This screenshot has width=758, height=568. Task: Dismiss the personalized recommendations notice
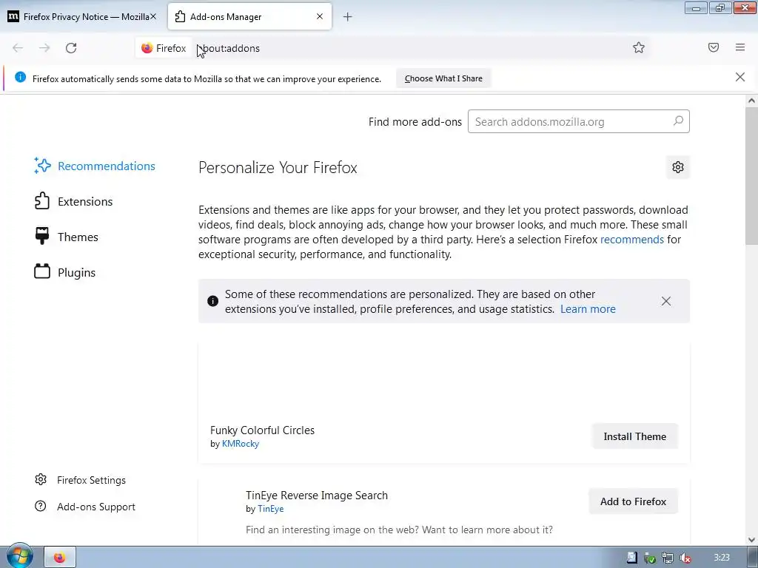click(666, 301)
